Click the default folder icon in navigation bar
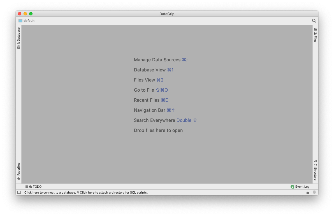Viewport: 334px width, 216px height. [x=20, y=21]
